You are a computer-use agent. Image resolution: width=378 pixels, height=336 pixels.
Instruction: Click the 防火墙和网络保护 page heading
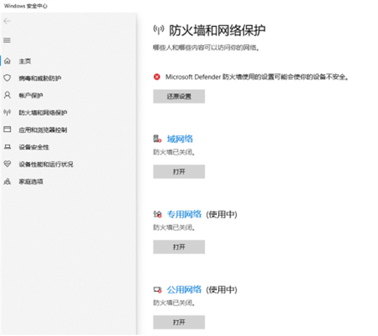pyautogui.click(x=217, y=30)
